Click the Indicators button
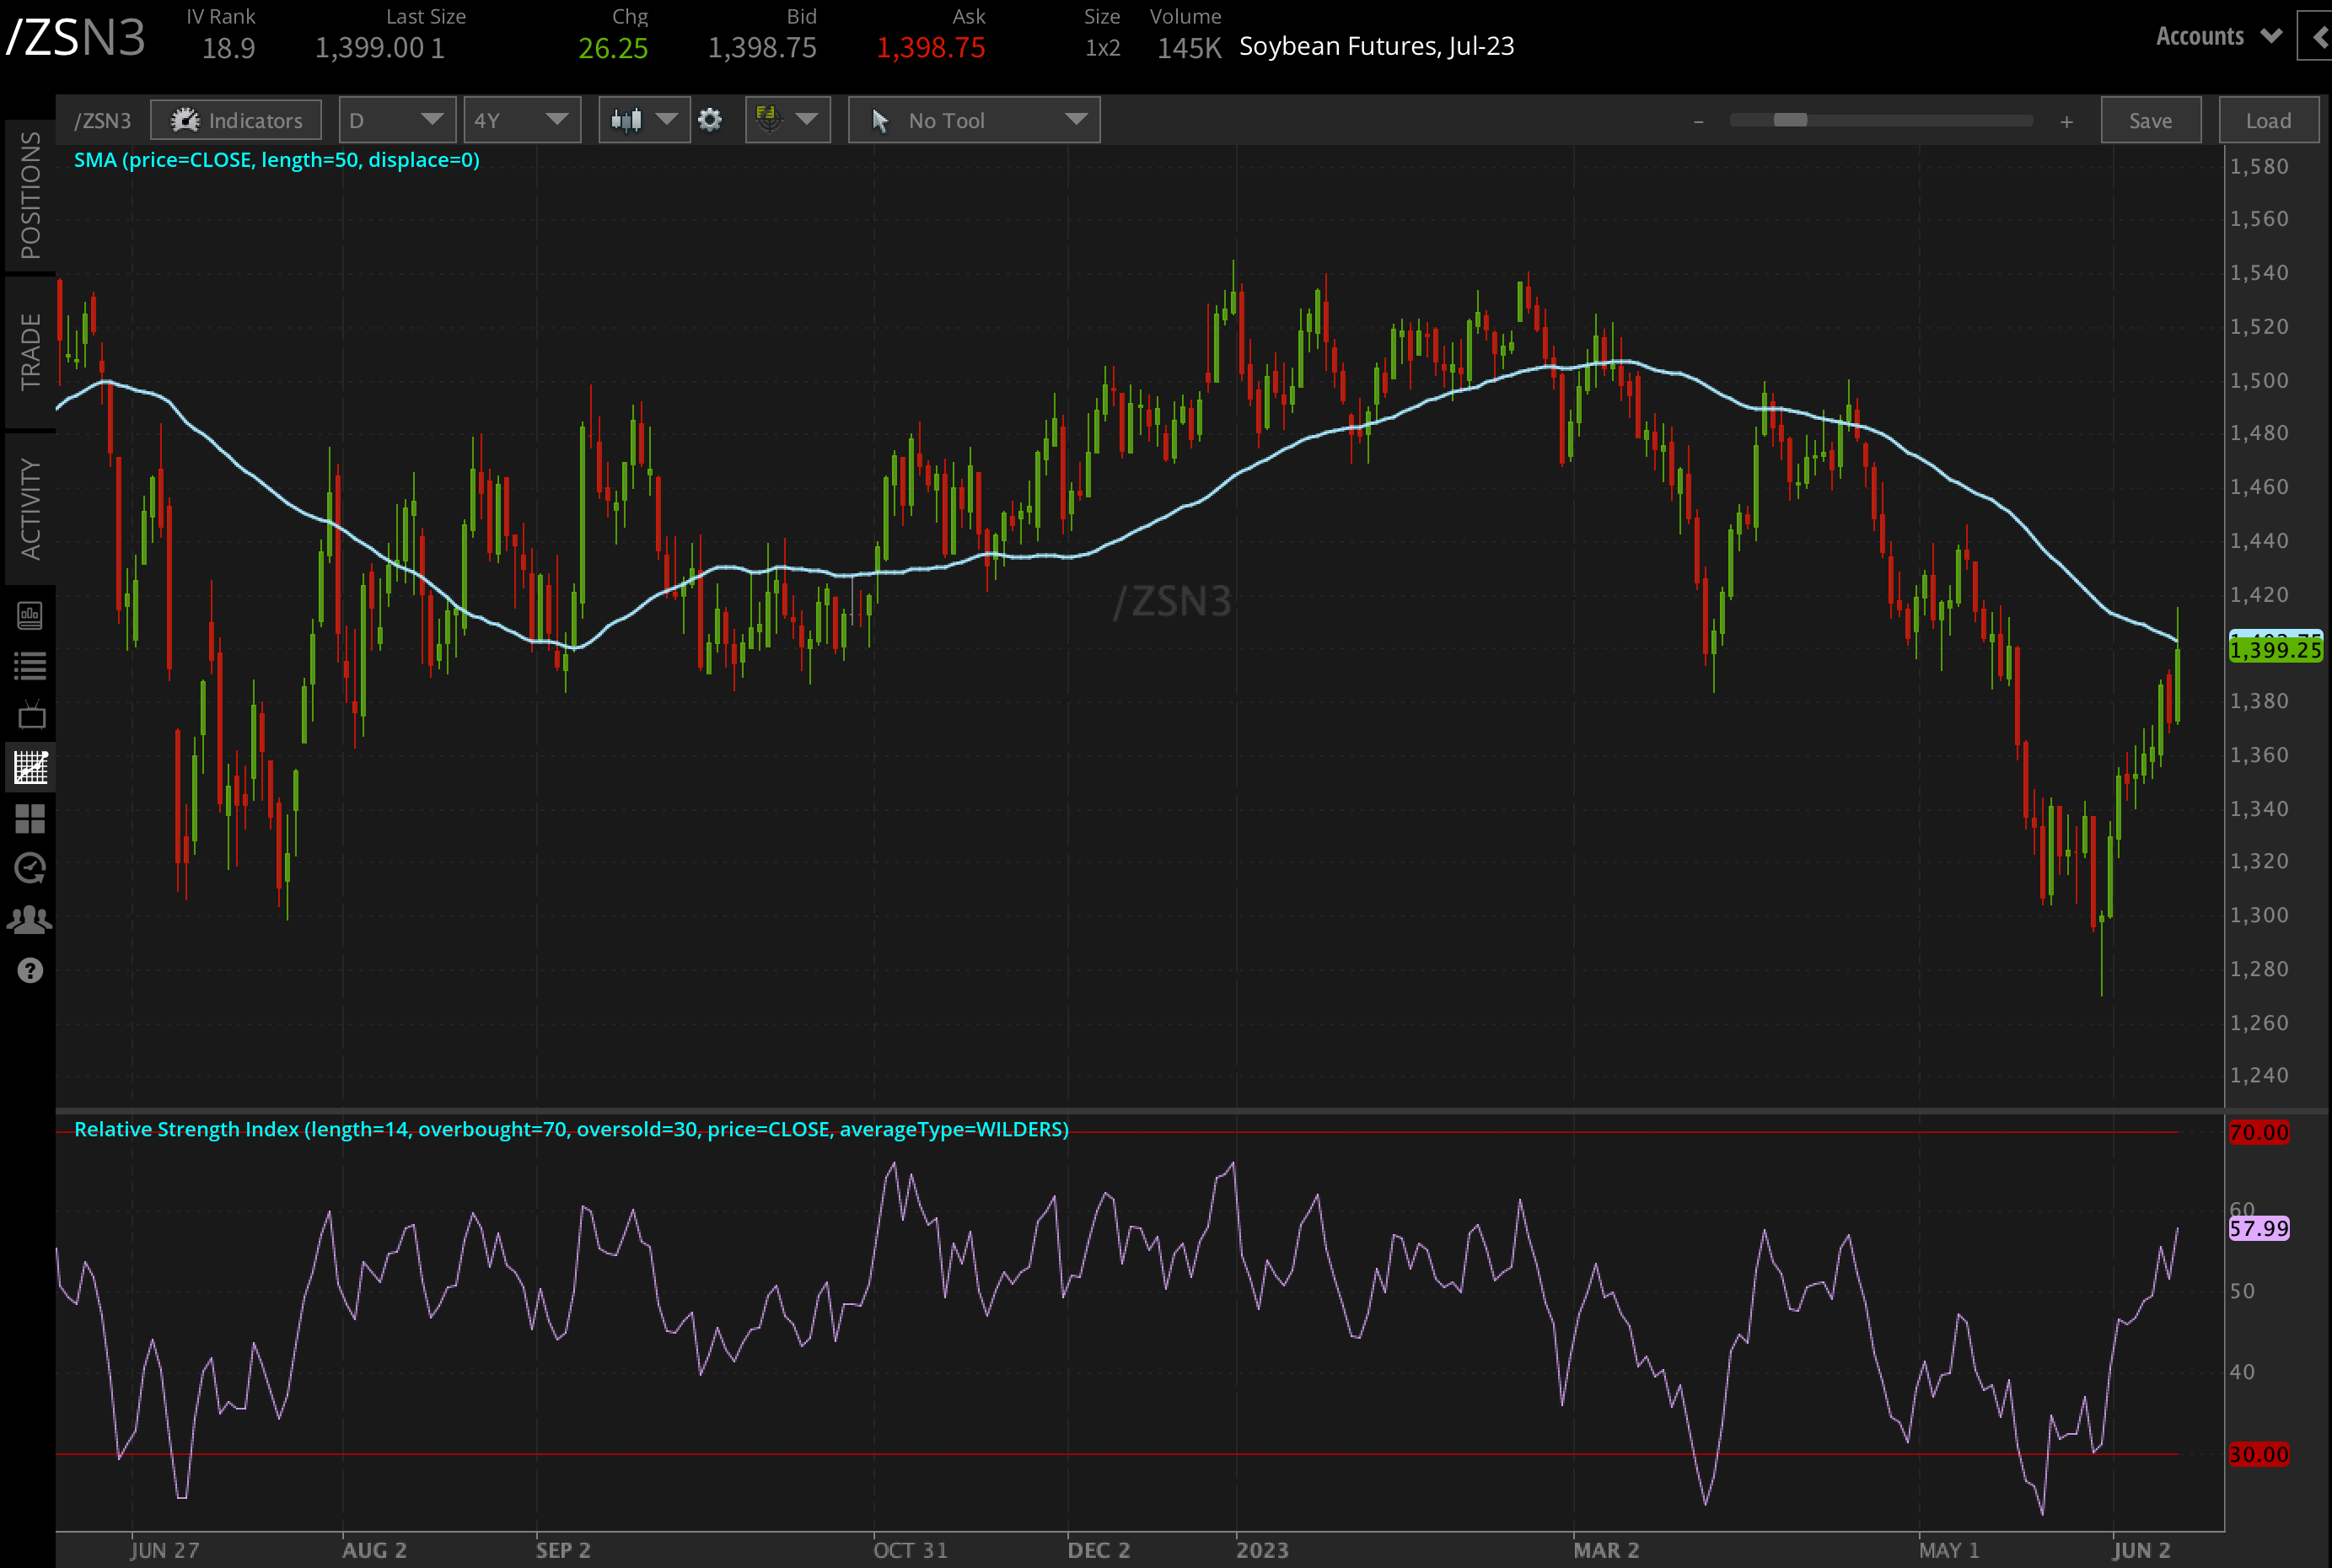 coord(236,121)
